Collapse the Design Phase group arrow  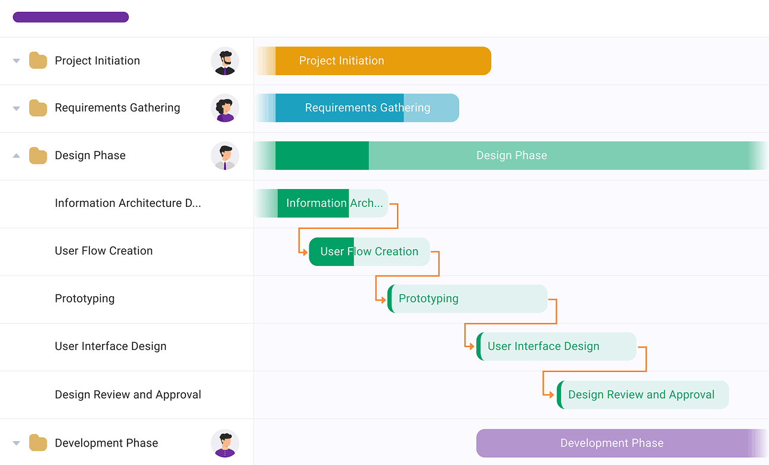pyautogui.click(x=17, y=156)
